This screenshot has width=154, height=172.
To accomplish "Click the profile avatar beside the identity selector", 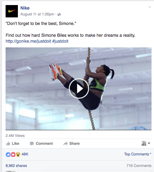I will [x=144, y=143].
